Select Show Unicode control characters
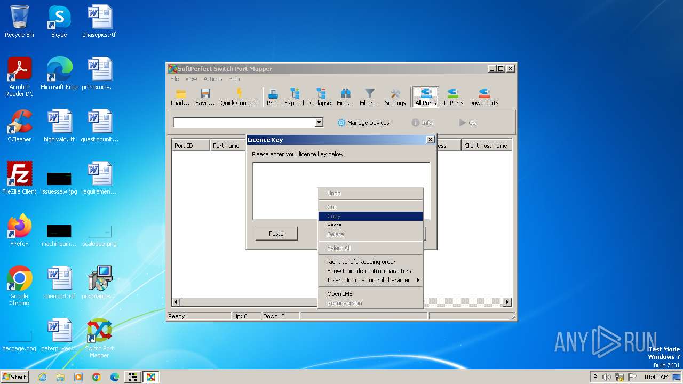Screen dimensions: 683x384 click(370, 271)
